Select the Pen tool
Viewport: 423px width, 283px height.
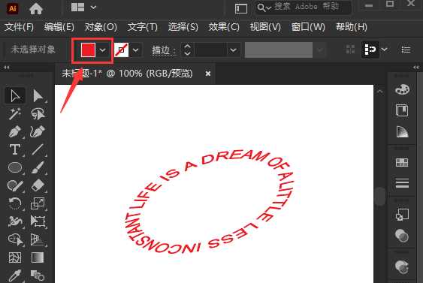(x=15, y=131)
